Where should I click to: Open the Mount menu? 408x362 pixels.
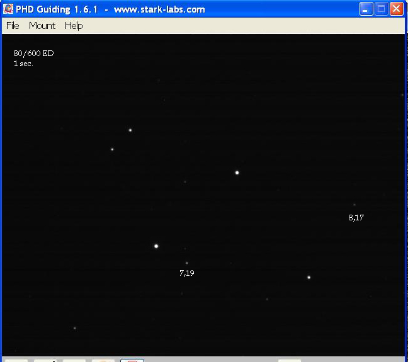pyautogui.click(x=42, y=26)
